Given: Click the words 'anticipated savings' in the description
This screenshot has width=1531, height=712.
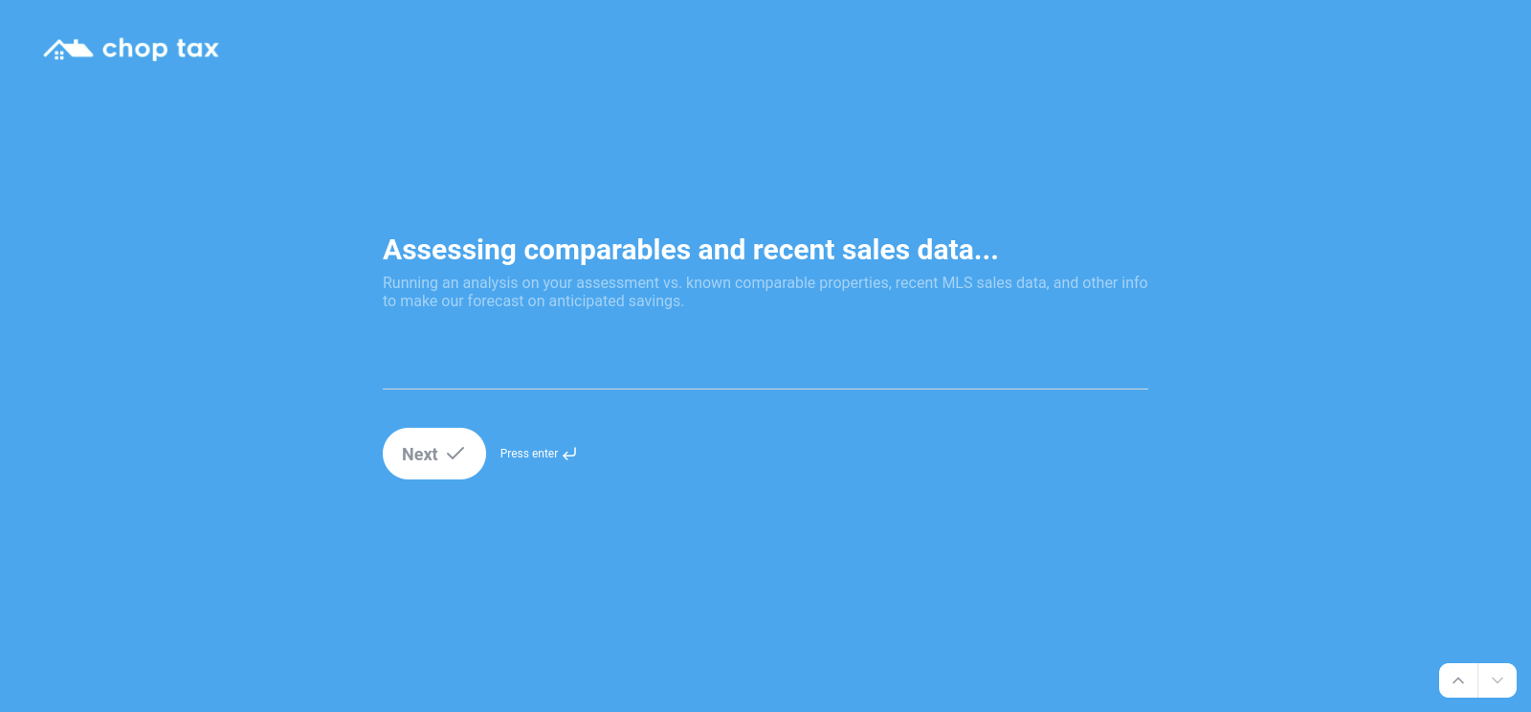Looking at the screenshot, I should tap(614, 301).
